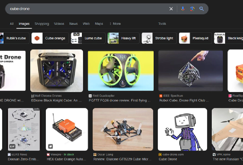This screenshot has height=165, width=243.
Task: Open the IEEE Spectrum source favicon
Action: [x=161, y=96]
